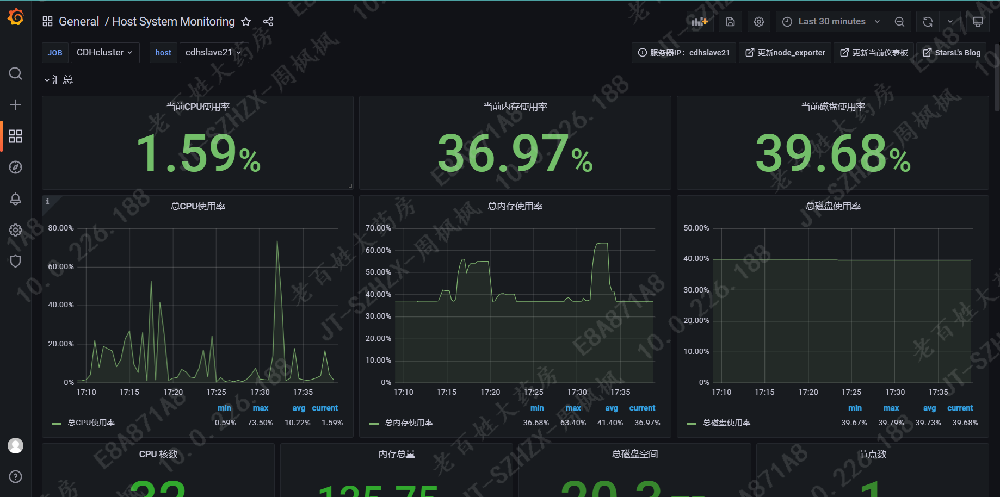This screenshot has width=1000, height=497.
Task: Open the Alerting bell icon
Action: click(16, 198)
